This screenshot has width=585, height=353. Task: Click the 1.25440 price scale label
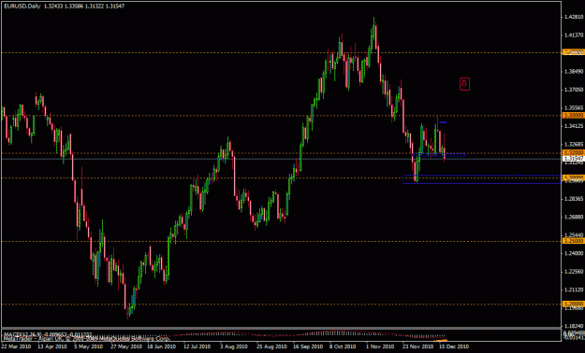pyautogui.click(x=574, y=235)
